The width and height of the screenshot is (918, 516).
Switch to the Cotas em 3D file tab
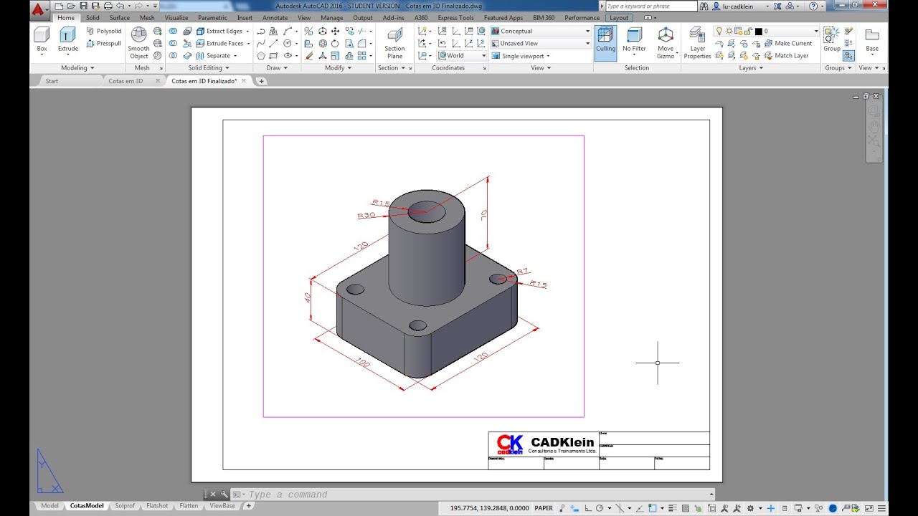(x=126, y=81)
